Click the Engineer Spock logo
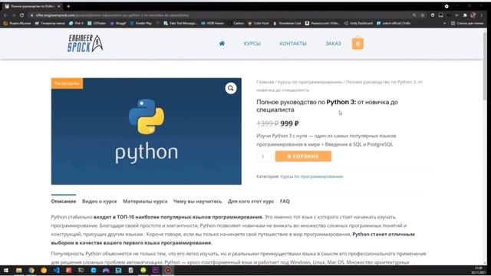This screenshot has width=491, height=276. [x=85, y=43]
